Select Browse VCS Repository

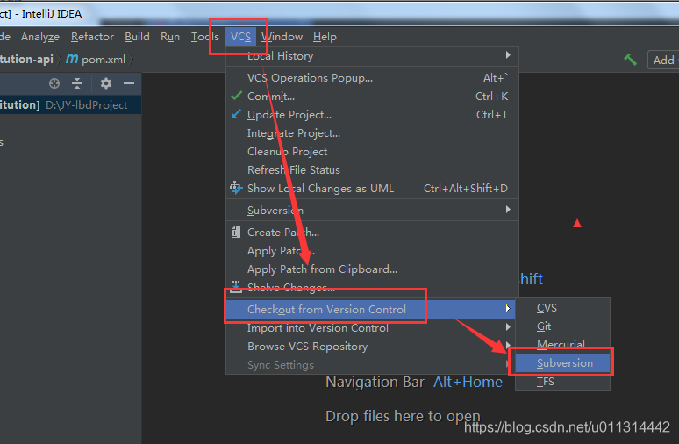[x=373, y=347]
